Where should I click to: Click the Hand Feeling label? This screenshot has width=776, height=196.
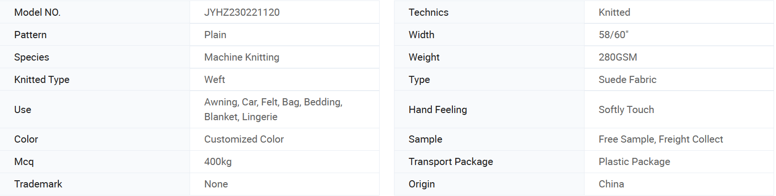(438, 110)
